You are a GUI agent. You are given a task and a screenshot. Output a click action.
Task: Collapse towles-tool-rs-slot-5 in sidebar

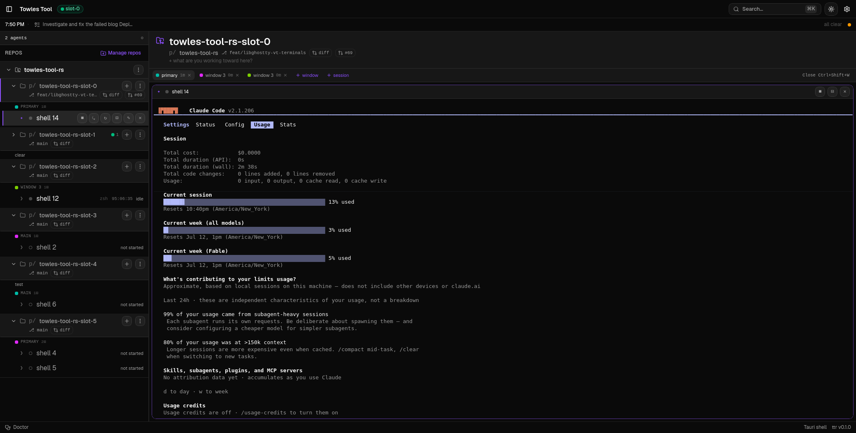click(14, 321)
